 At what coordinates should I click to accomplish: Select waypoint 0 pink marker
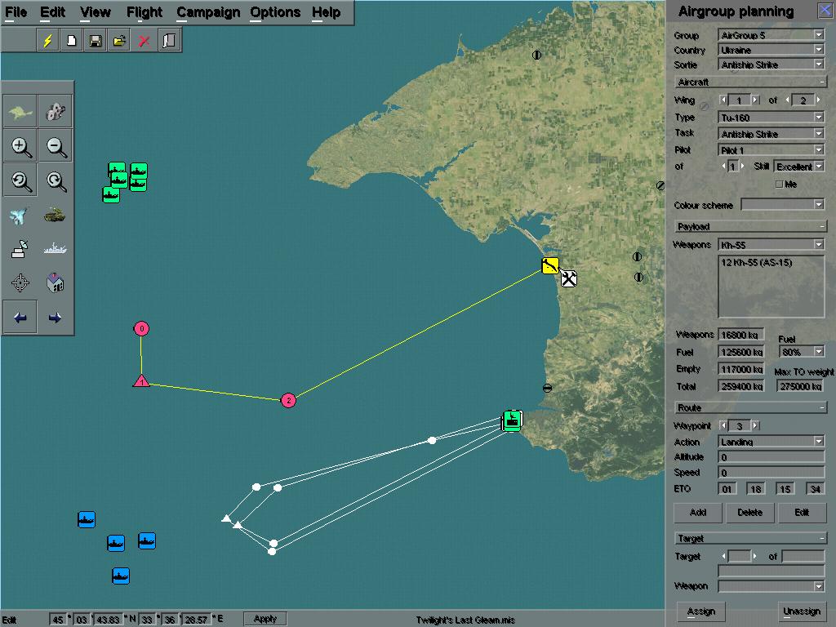[141, 328]
